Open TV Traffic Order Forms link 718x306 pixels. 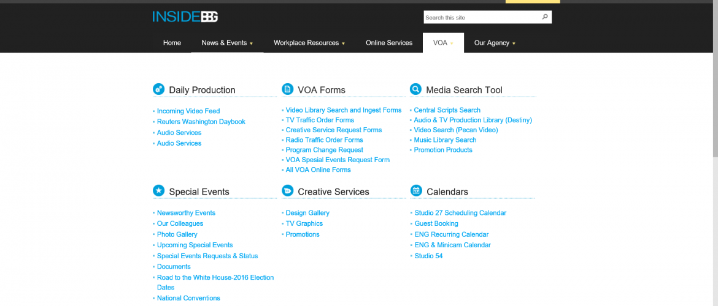320,120
